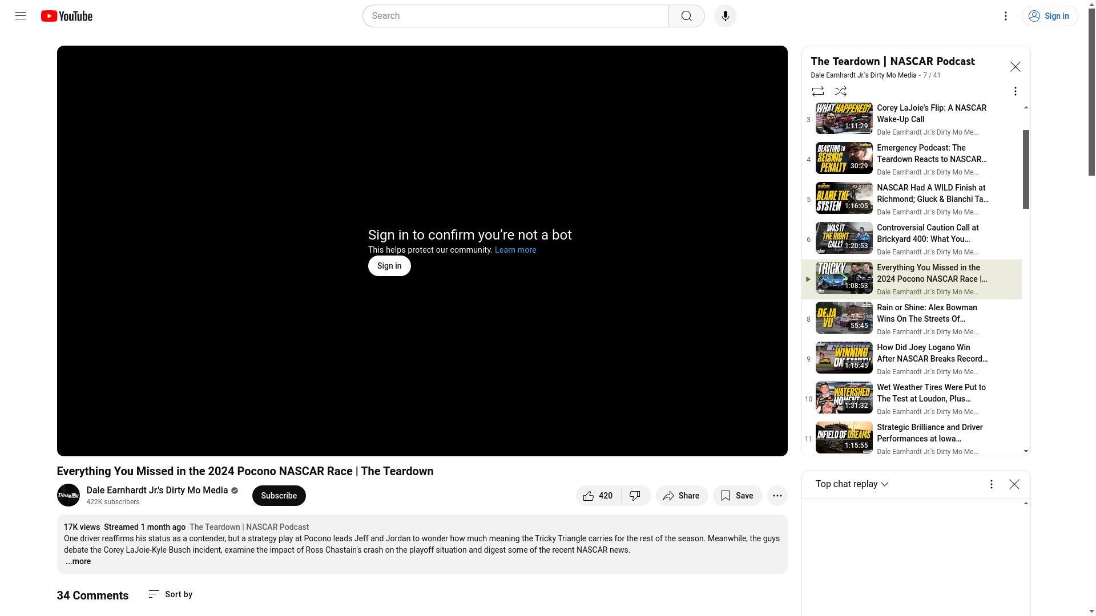Go to the YouTube home logo
The image size is (1096, 616).
pyautogui.click(x=67, y=16)
